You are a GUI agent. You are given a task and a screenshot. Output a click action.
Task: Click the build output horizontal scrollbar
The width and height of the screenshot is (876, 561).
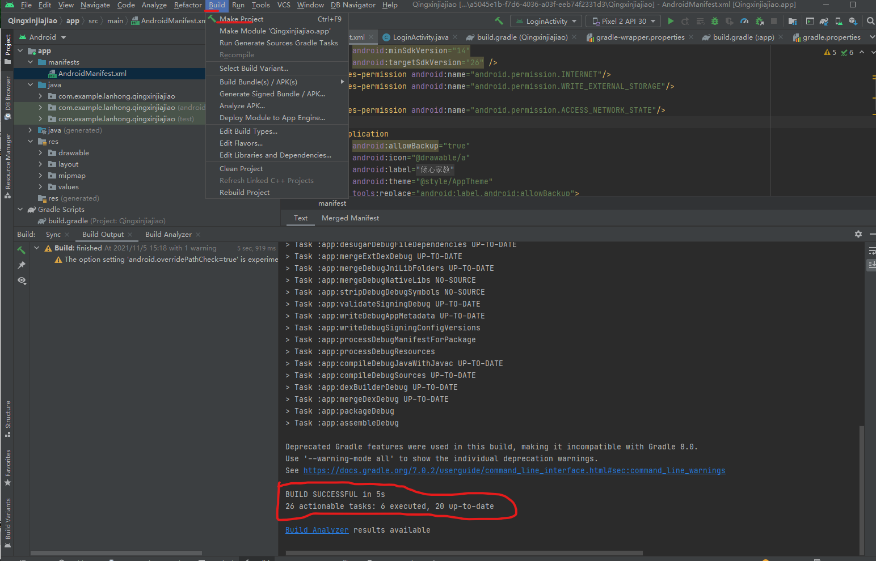pos(463,553)
